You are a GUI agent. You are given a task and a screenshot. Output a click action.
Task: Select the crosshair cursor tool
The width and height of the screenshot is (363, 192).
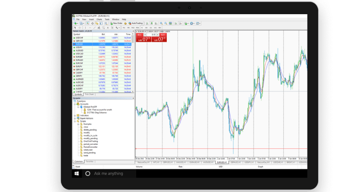click(x=80, y=28)
